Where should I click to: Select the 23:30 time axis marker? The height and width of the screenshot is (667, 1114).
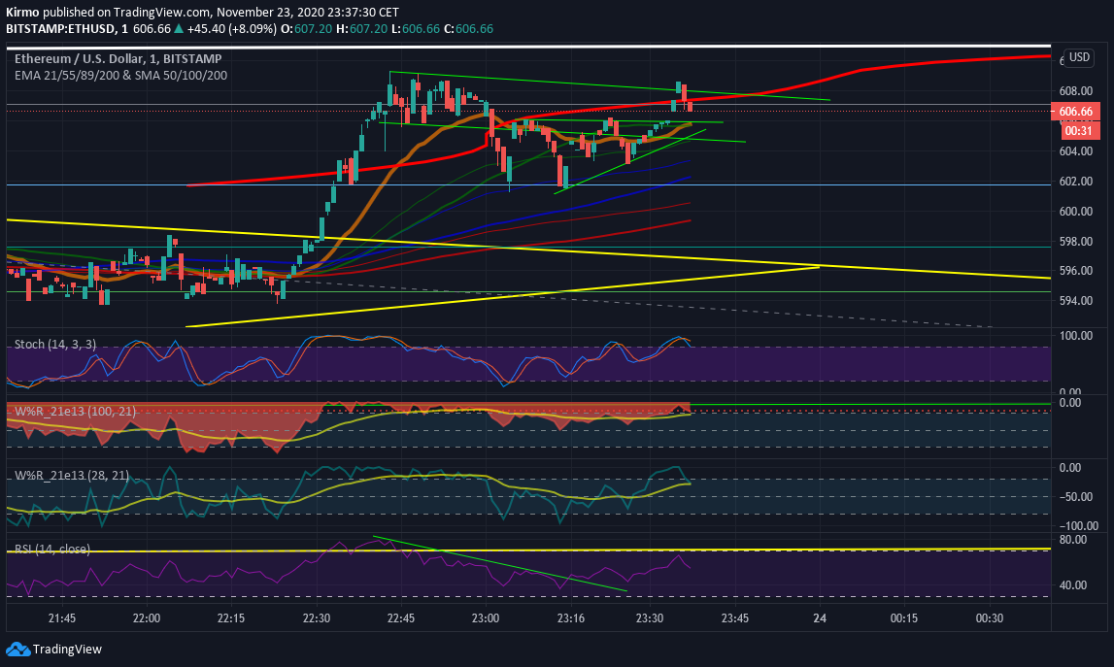click(650, 618)
